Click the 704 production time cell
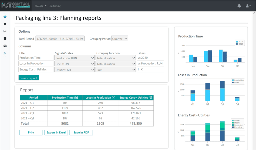Screen dimensions: 256x150 tap(65, 103)
